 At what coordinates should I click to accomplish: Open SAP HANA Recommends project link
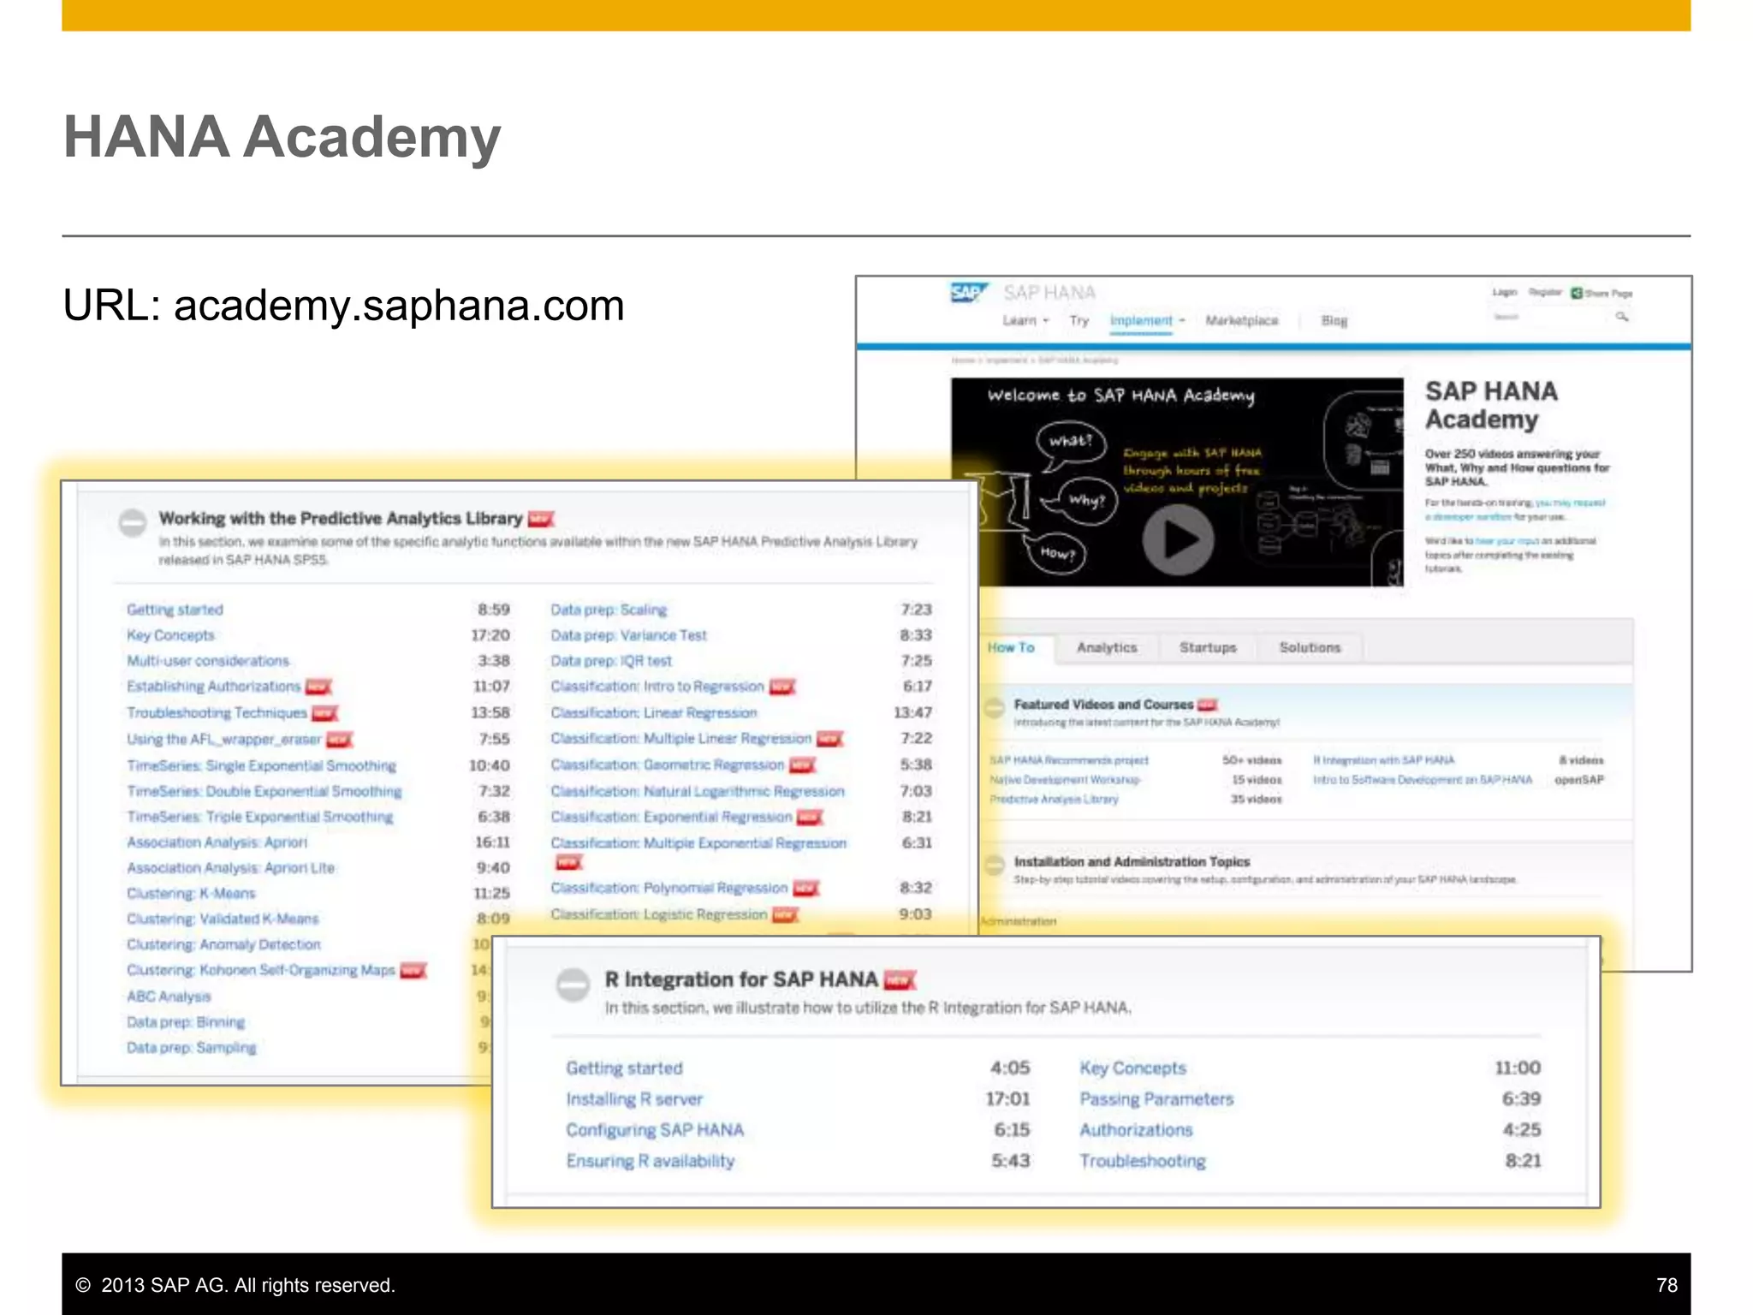1069,760
